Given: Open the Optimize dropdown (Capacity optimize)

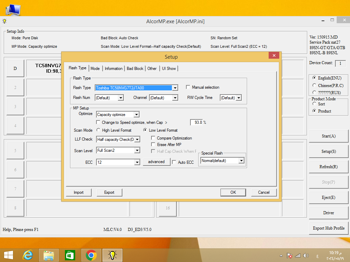Looking at the screenshot, I should [137, 115].
